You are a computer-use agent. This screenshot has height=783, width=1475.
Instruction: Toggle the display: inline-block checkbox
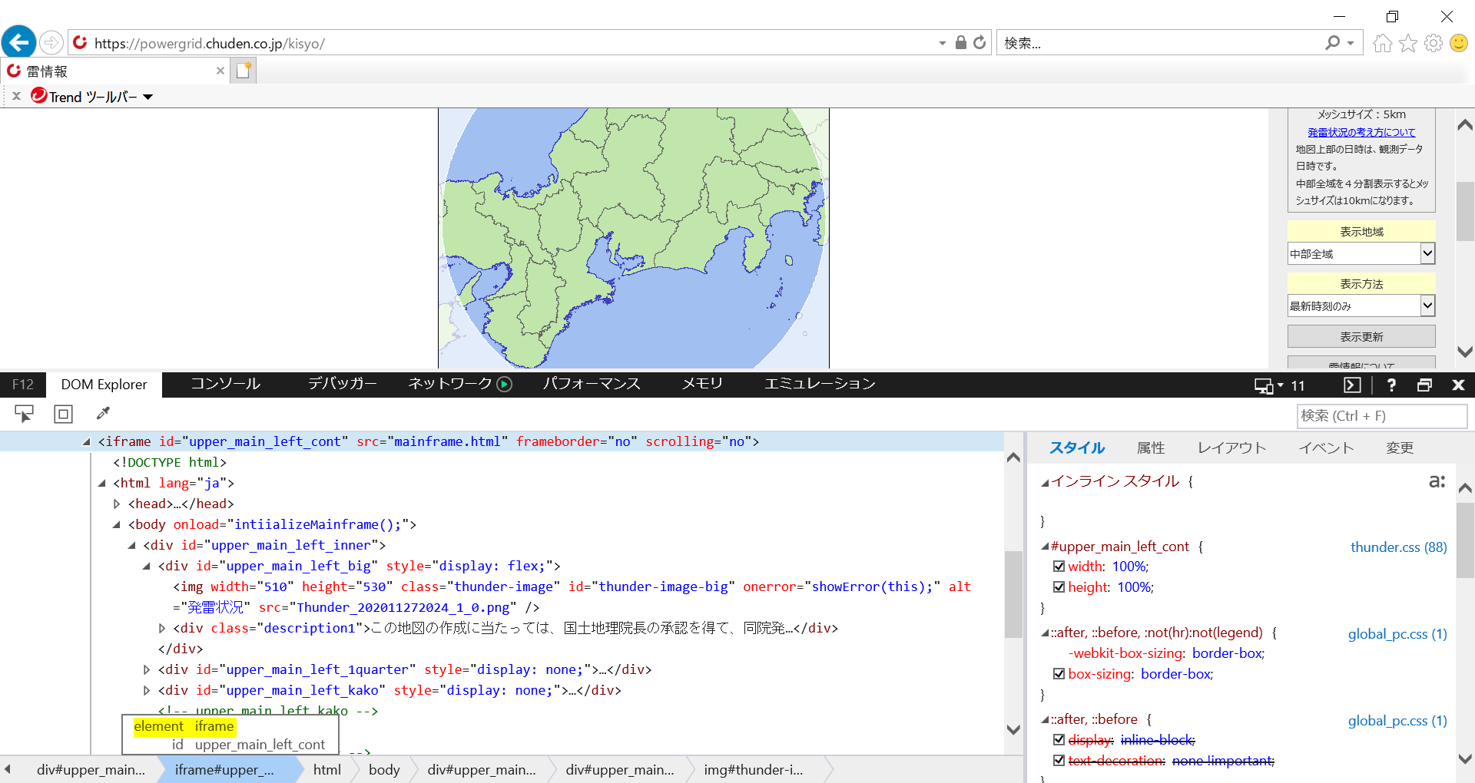tap(1059, 740)
